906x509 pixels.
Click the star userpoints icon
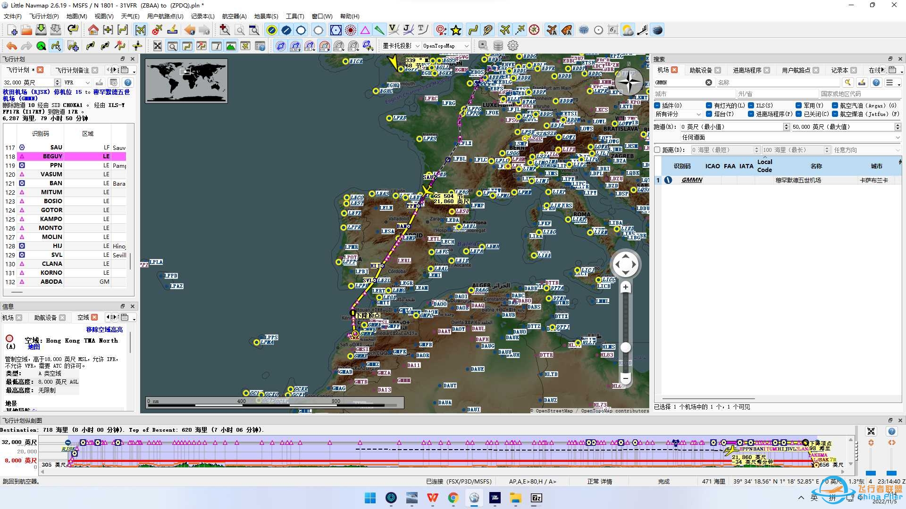coord(456,30)
